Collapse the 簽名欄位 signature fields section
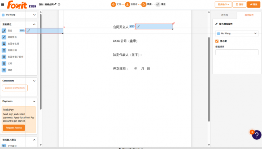This screenshot has width=262, height=149. tap(34, 24)
